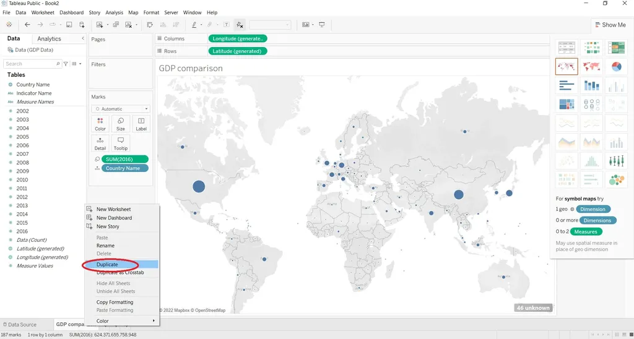Click the Detail mark button
The height and width of the screenshot is (339, 634).
click(x=100, y=144)
